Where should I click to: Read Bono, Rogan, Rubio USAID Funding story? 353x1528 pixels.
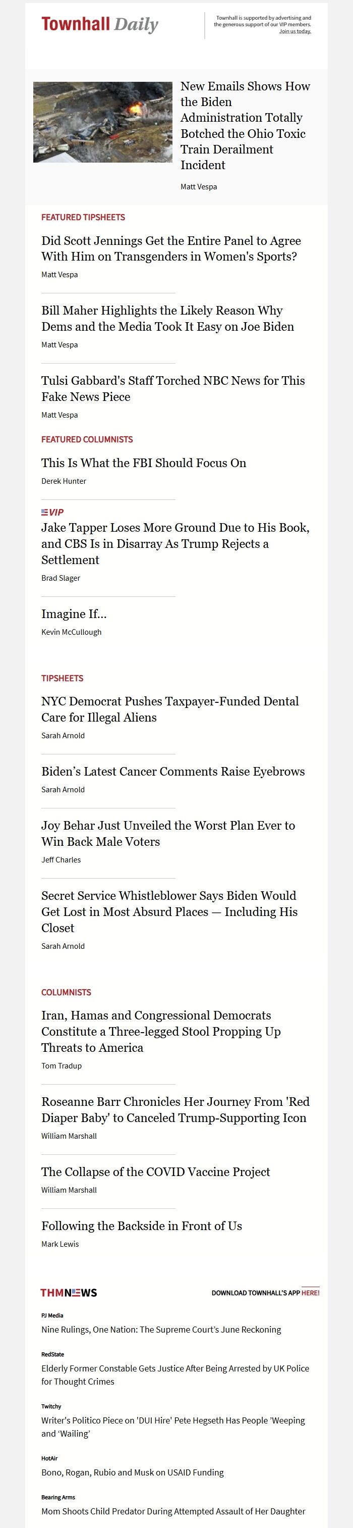click(x=133, y=1472)
